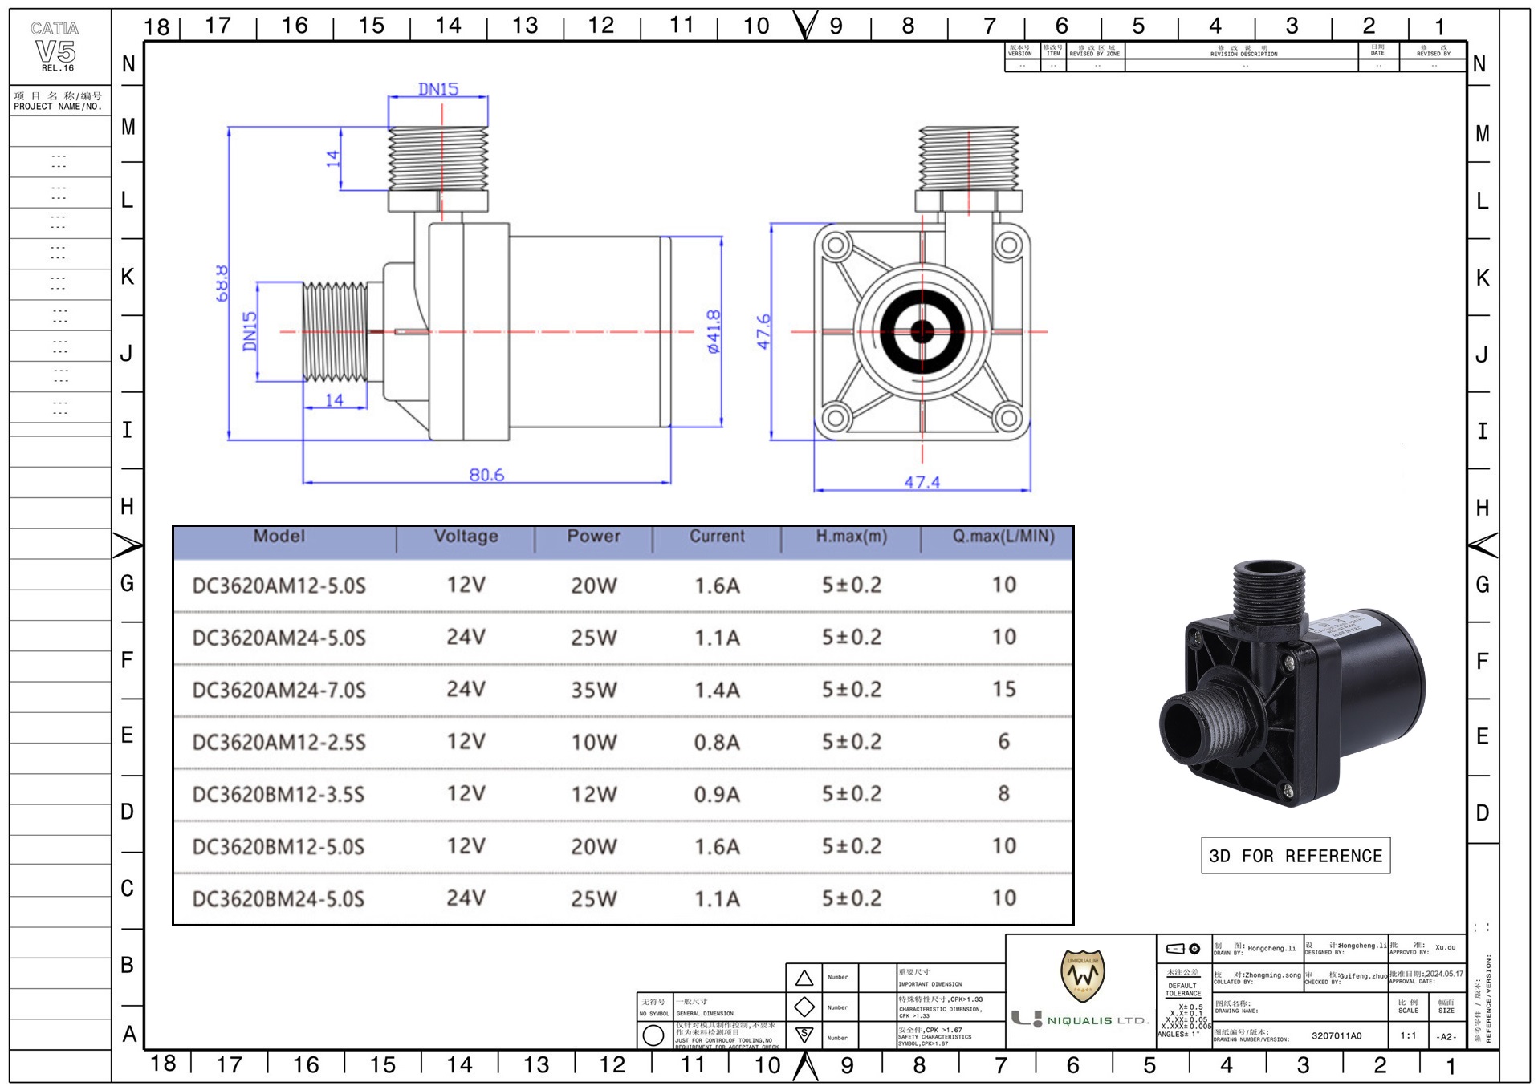Click the triangle important dimension symbol
Screen dimensions: 1538x1090
(x=804, y=978)
